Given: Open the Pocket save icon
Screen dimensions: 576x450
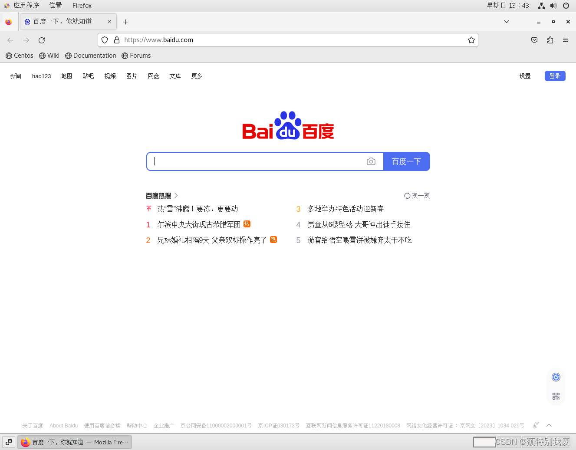Looking at the screenshot, I should 534,40.
